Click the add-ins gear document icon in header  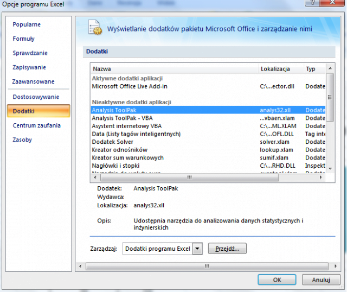pyautogui.click(x=94, y=28)
